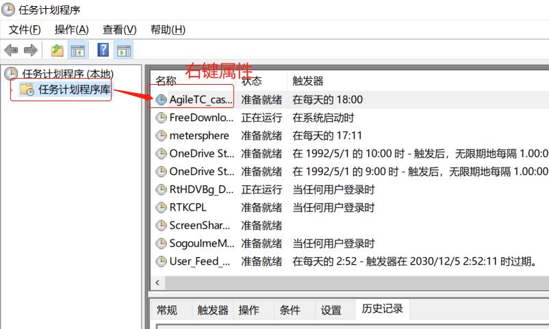549x329 pixels.
Task: Click the Back arrow toolbar icon
Action: (11, 51)
